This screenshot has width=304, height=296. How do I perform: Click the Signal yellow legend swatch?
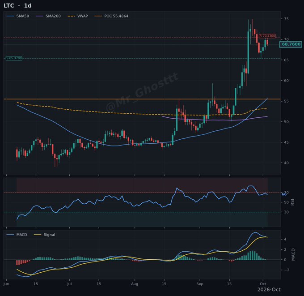click(38, 235)
